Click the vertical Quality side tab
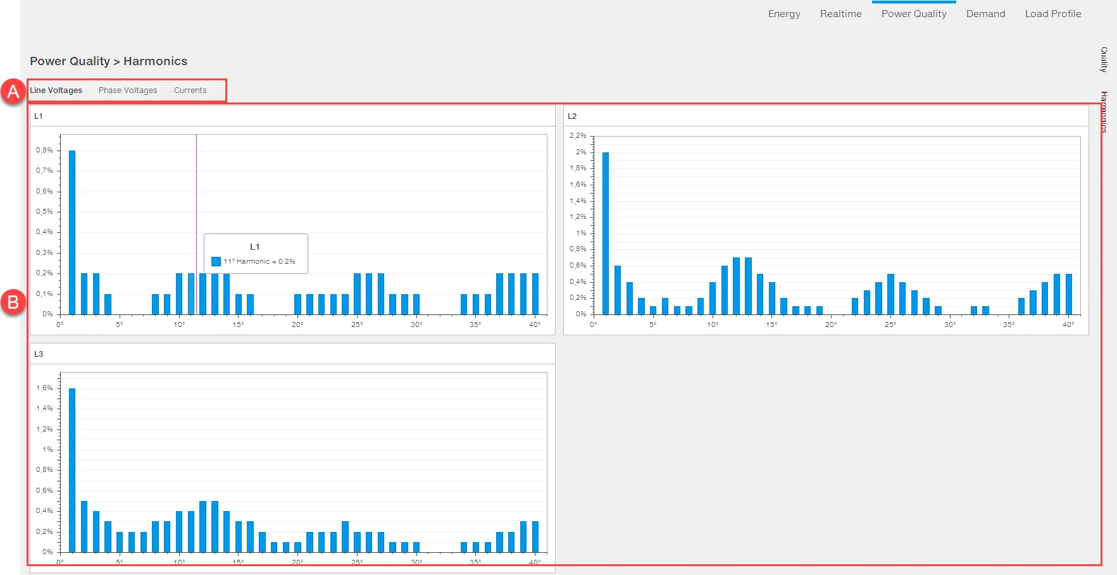1117x575 pixels. 1104,59
